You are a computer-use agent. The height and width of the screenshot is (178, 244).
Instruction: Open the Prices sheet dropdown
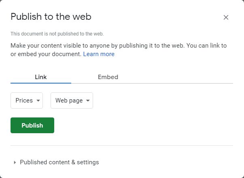tap(27, 101)
